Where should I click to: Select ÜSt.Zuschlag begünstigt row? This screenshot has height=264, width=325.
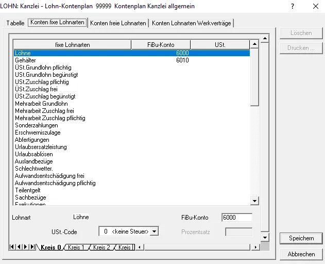coord(132,96)
